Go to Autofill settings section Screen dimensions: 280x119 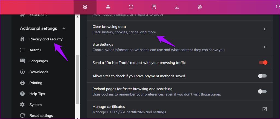35,50
